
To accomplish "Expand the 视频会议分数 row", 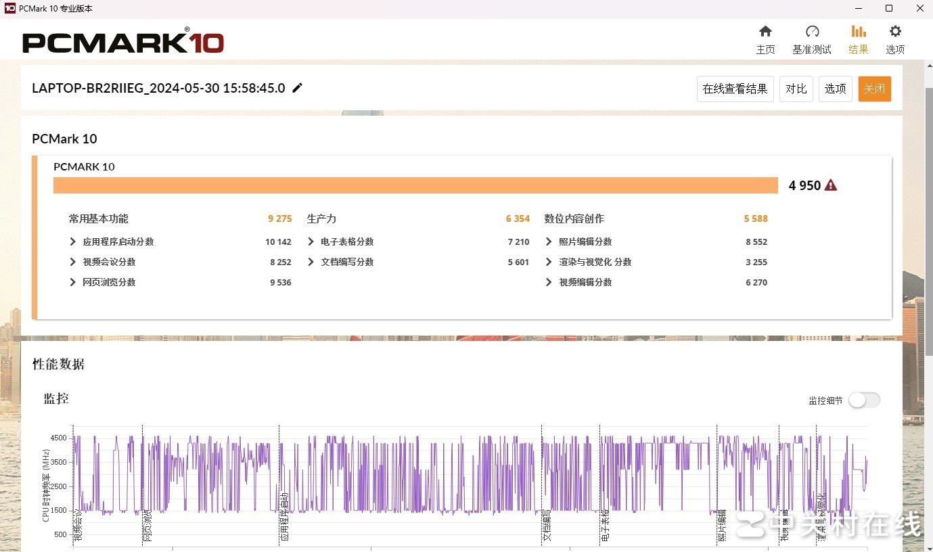I will [x=73, y=262].
